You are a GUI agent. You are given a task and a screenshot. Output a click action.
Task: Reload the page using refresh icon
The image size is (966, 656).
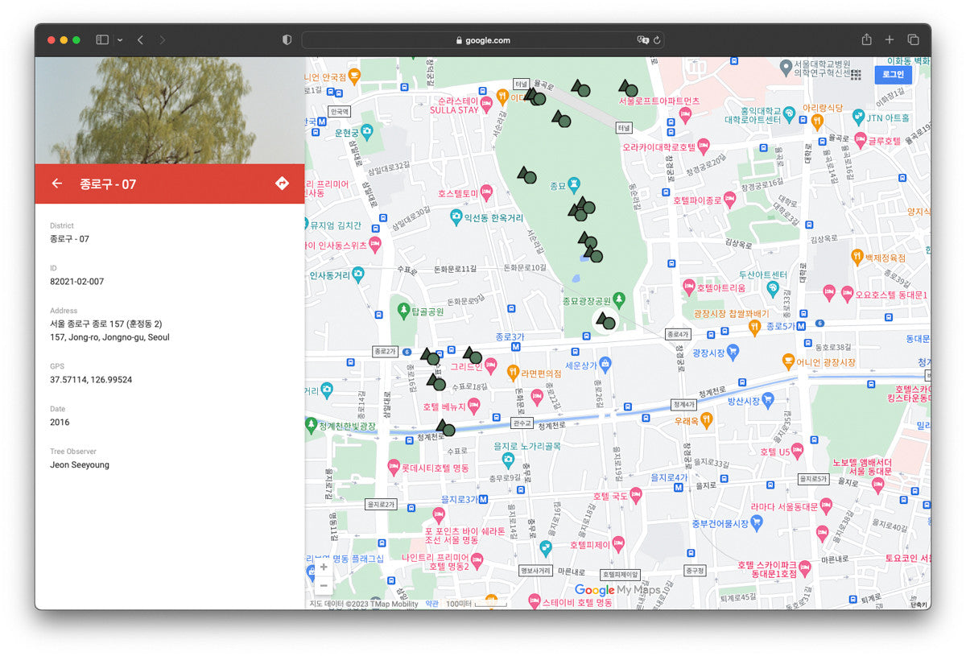point(657,39)
